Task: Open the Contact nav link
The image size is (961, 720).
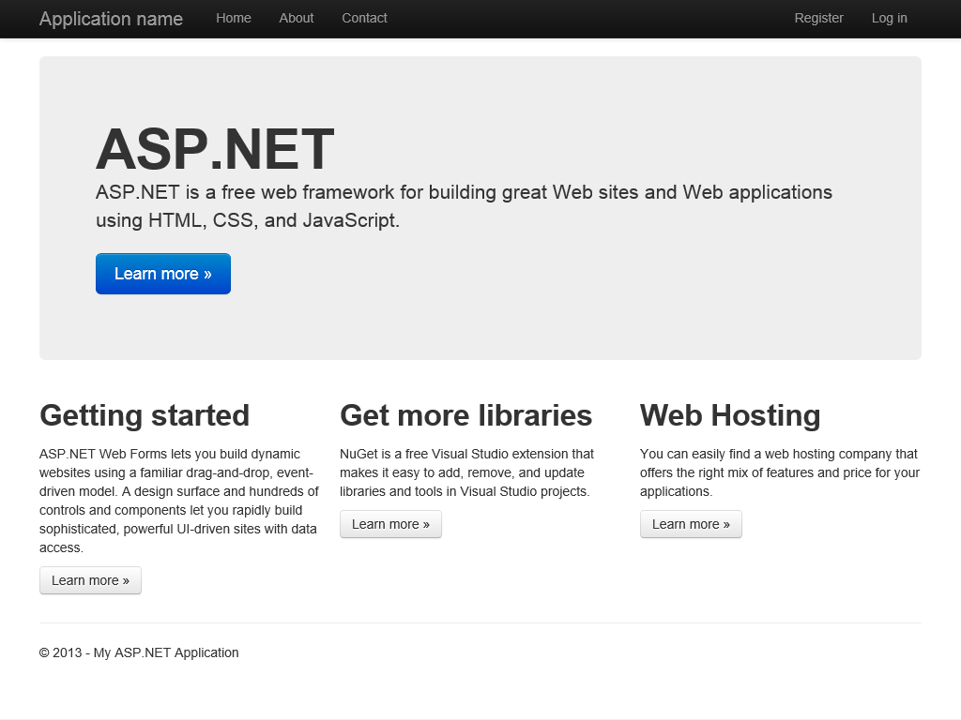Action: [364, 19]
